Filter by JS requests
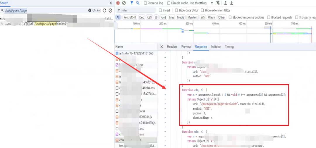 point(156,18)
